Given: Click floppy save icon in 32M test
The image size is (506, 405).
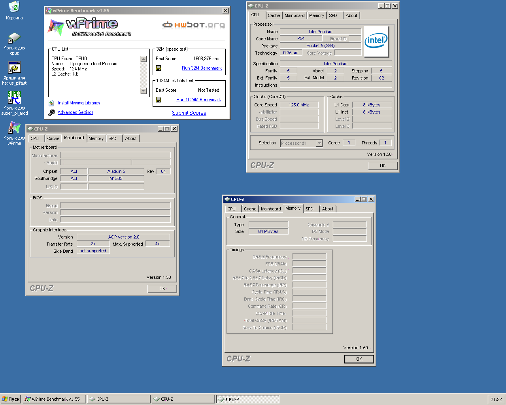Looking at the screenshot, I should coord(159,68).
